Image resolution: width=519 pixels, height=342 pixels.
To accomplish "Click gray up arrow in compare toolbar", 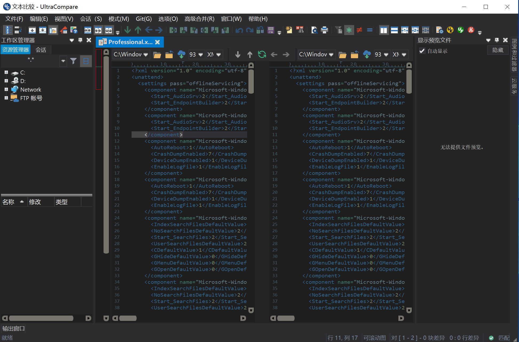I will 250,55.
